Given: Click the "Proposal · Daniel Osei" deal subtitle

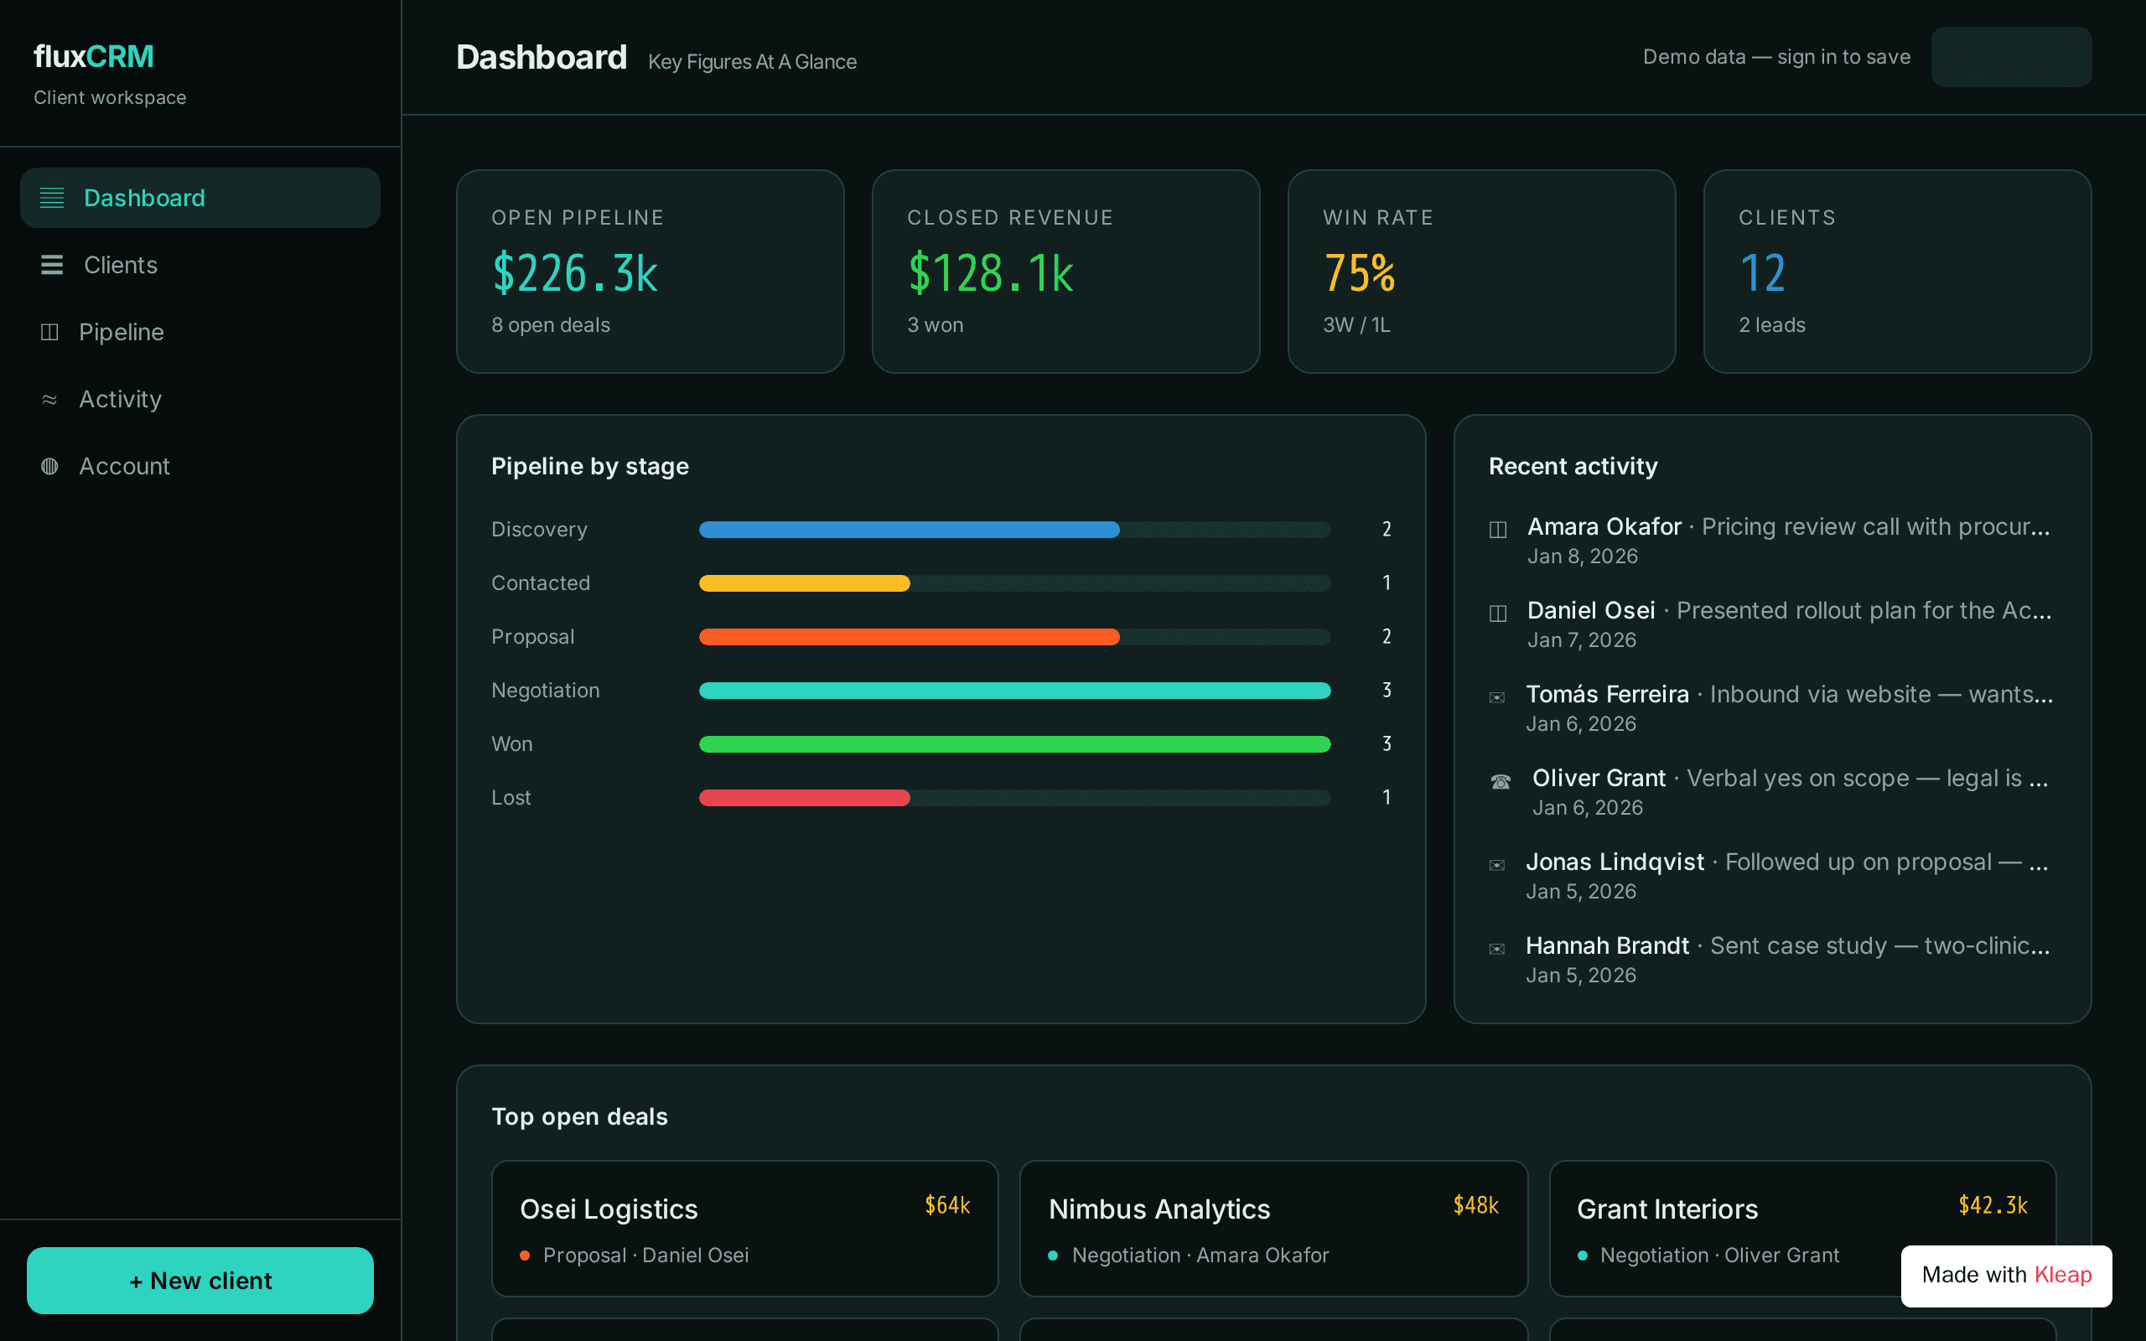Looking at the screenshot, I should point(645,1255).
